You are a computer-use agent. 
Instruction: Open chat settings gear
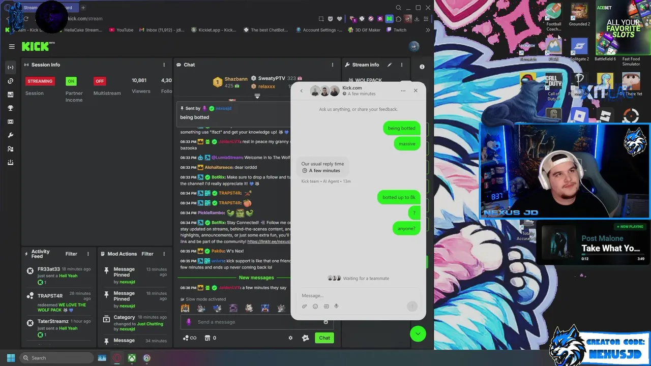click(290, 338)
